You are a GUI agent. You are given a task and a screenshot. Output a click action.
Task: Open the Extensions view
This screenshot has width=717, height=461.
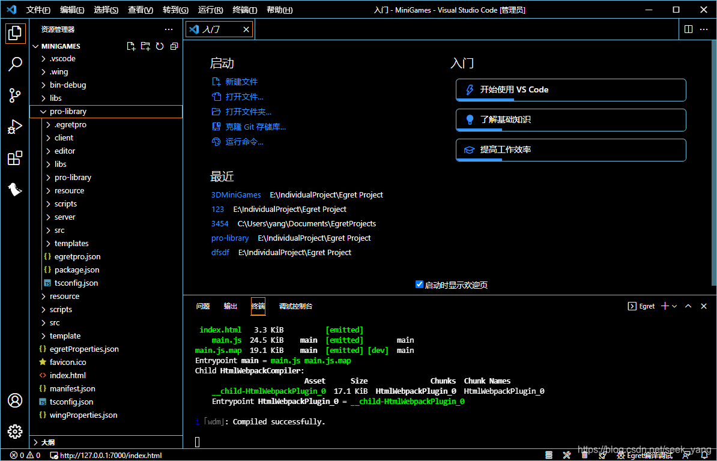[15, 158]
